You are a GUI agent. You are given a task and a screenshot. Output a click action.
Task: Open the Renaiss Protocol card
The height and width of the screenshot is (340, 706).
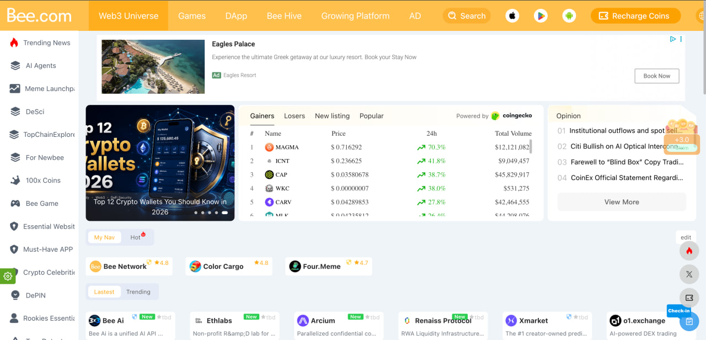[443, 326]
